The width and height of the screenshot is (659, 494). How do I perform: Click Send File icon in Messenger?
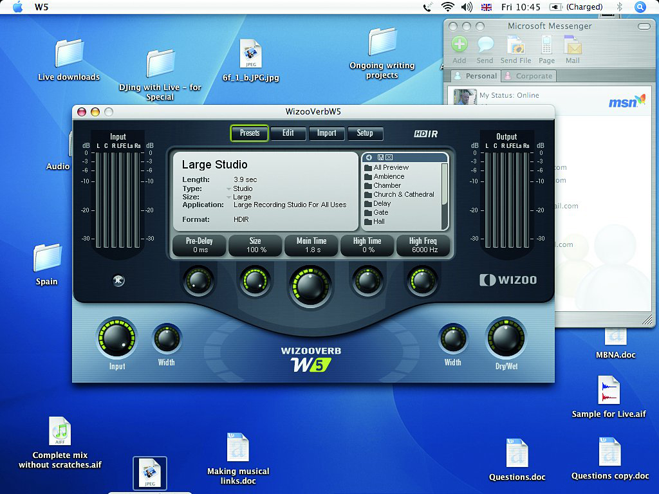[515, 50]
